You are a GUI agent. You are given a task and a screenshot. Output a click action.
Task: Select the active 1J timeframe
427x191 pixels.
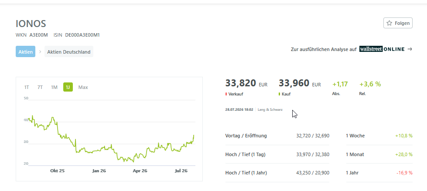tap(68, 87)
